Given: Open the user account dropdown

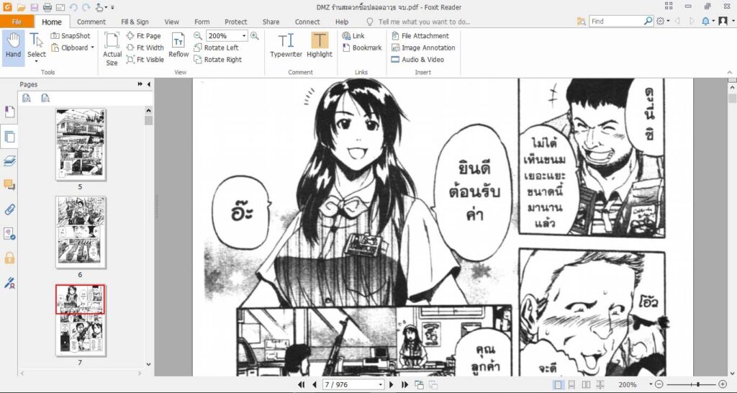Looking at the screenshot, I should pos(725,21).
